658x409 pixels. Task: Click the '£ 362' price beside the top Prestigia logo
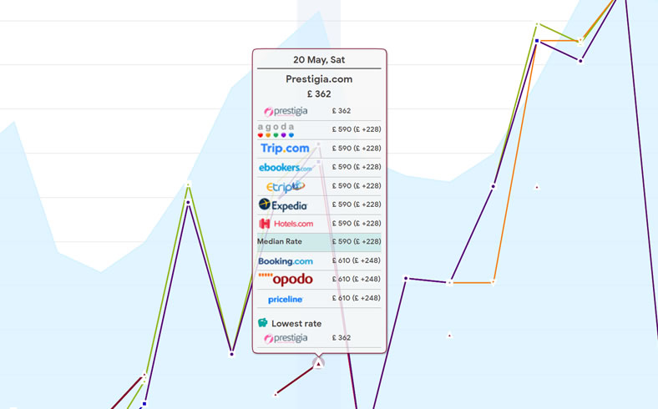pos(342,111)
